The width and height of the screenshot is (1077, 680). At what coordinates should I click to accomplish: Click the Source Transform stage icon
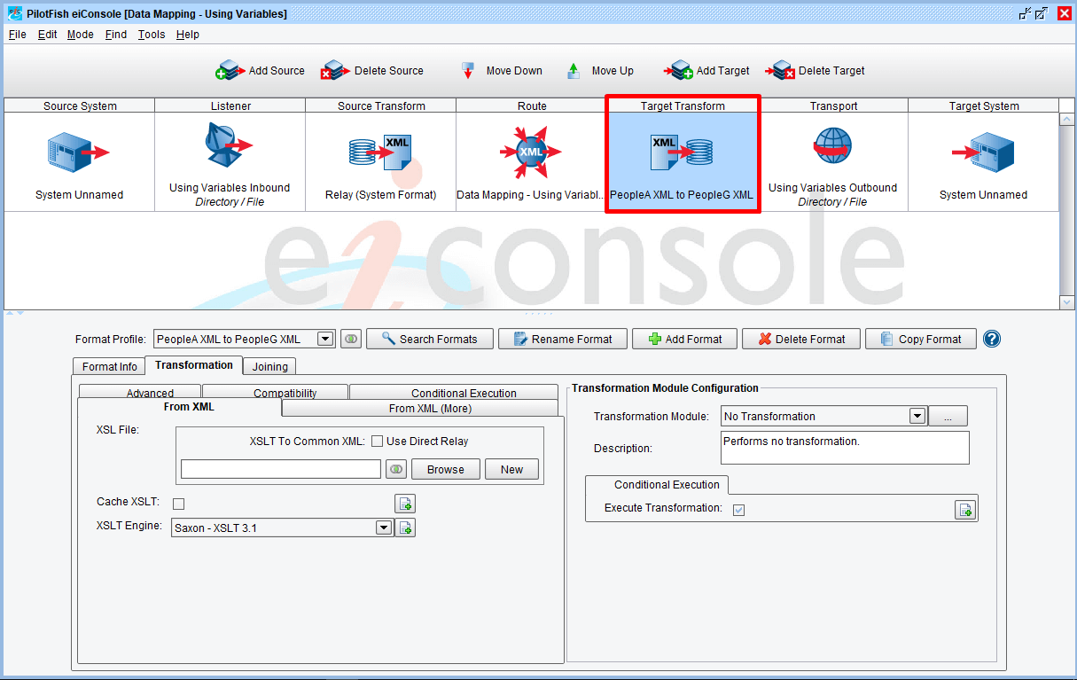380,152
